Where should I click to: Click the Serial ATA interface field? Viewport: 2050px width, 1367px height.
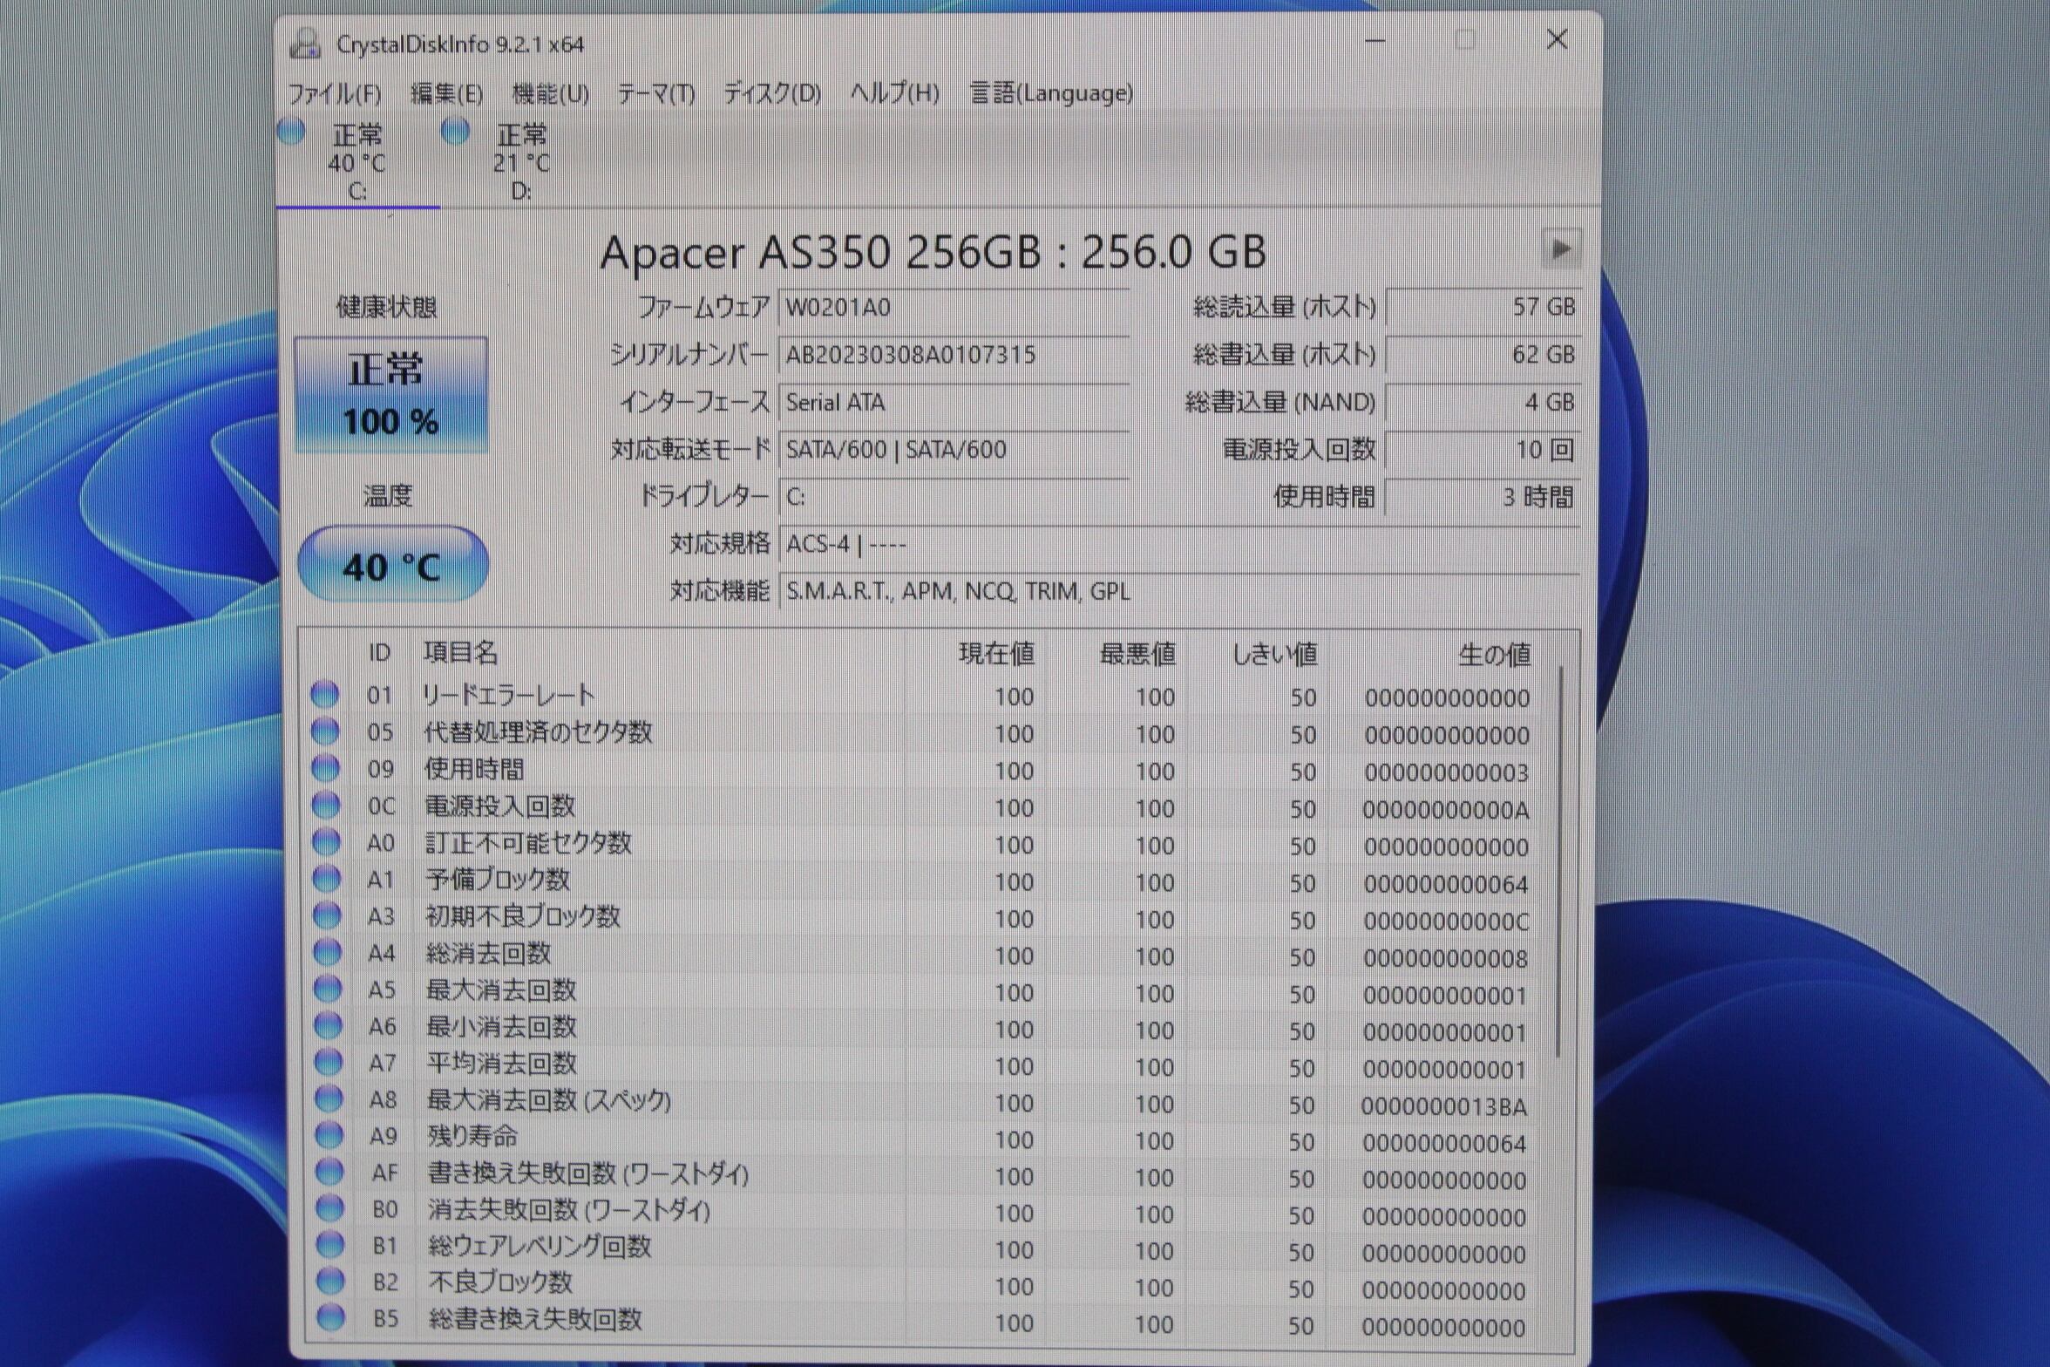954,402
